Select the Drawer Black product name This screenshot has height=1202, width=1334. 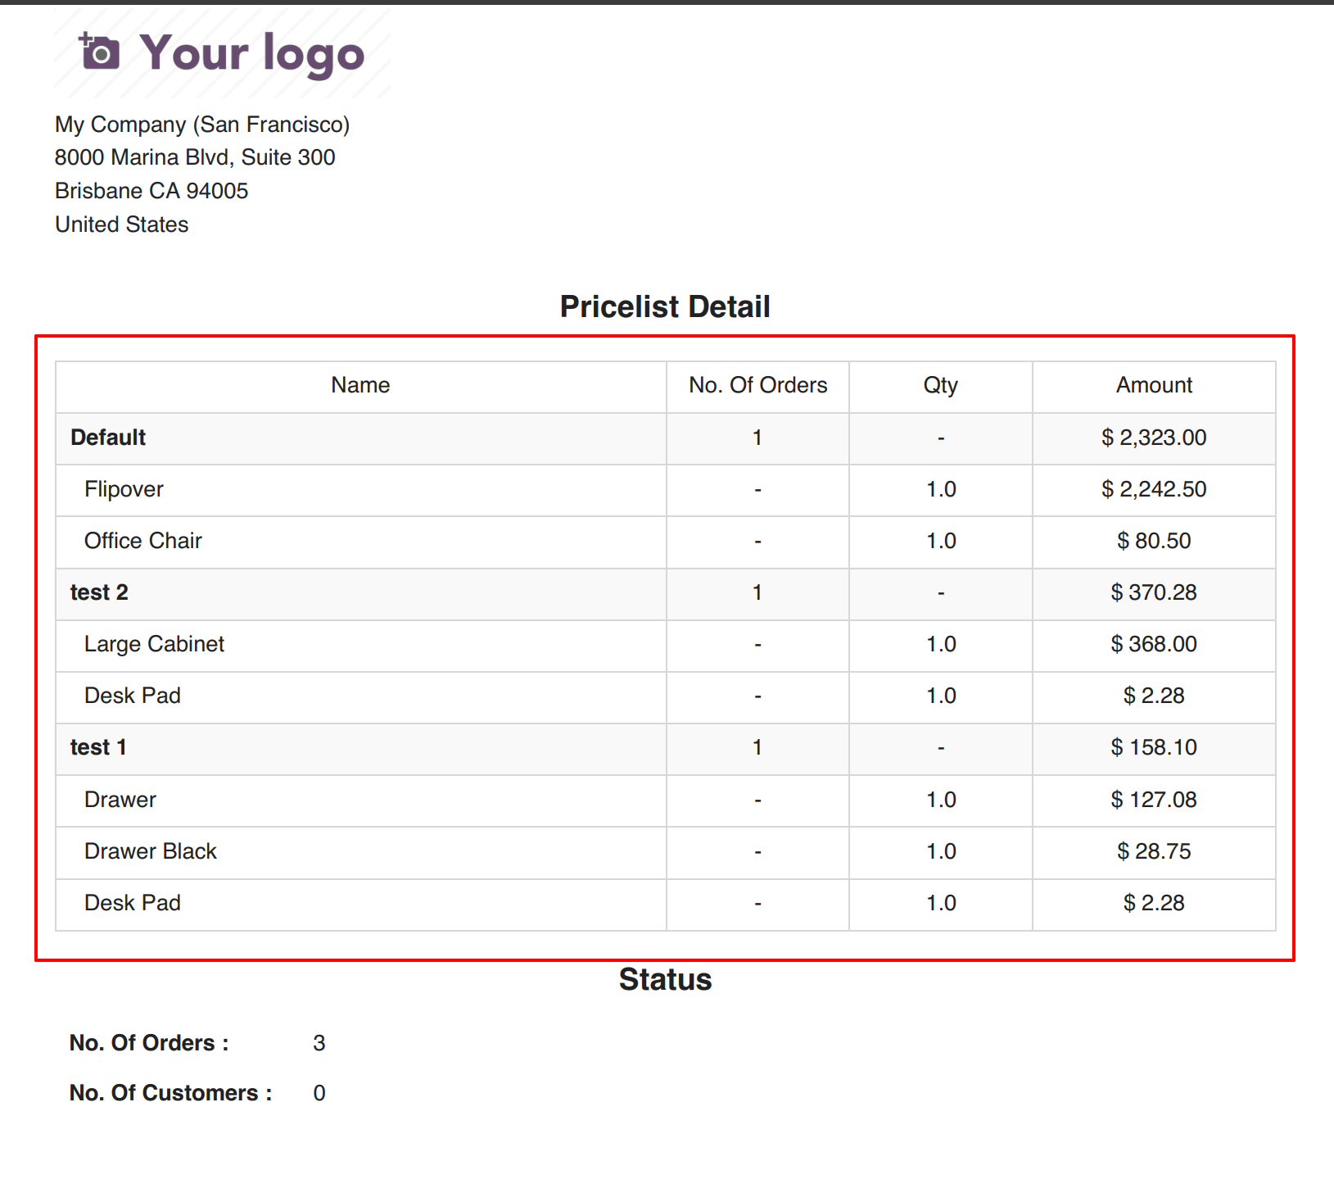click(x=151, y=851)
